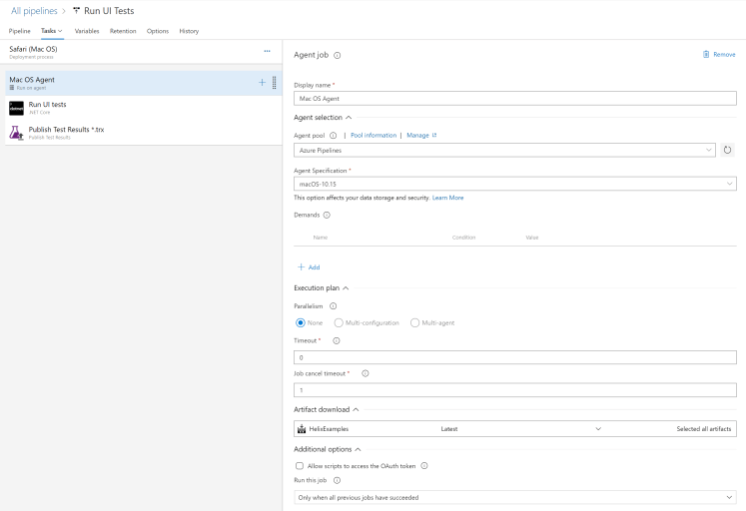This screenshot has width=746, height=511.
Task: Click the info icon next to Demands
Action: click(x=327, y=215)
